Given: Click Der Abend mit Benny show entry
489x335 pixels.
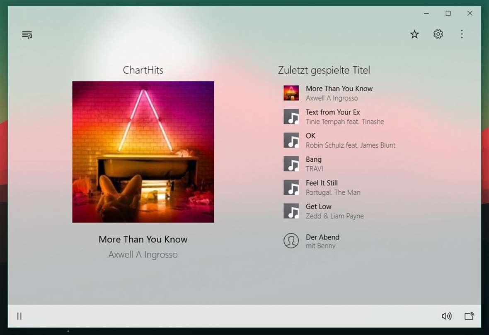Looking at the screenshot, I should (x=312, y=241).
